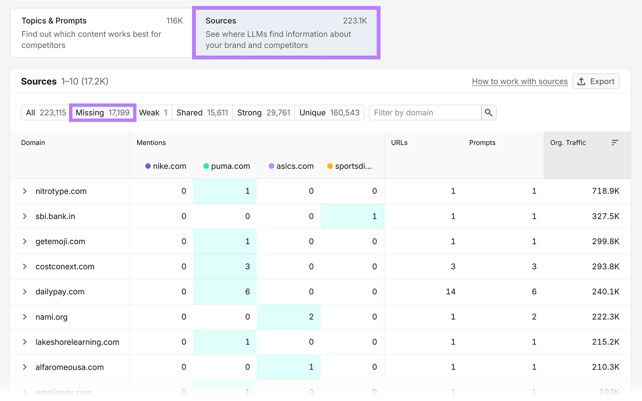Click the asics.com purple legend dot
This screenshot has width=642, height=401.
click(272, 166)
